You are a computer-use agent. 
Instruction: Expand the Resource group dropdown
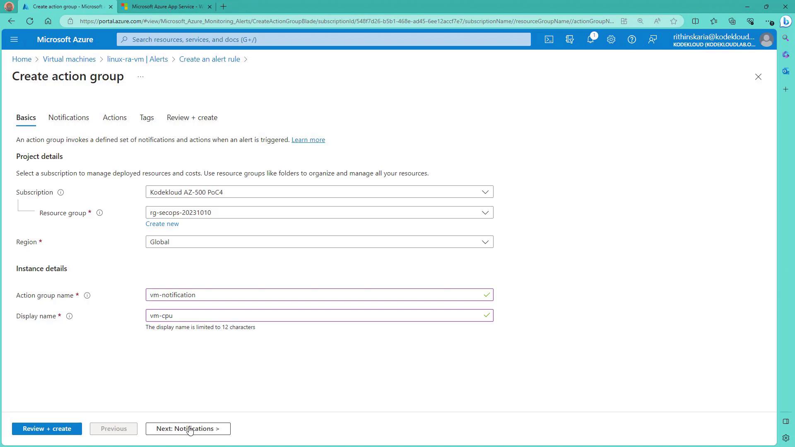coord(485,213)
